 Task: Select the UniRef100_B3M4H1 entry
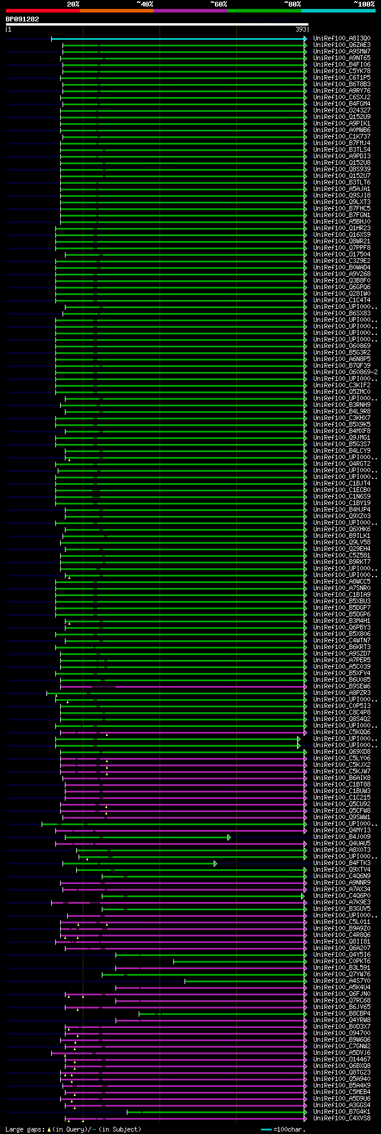click(x=342, y=621)
